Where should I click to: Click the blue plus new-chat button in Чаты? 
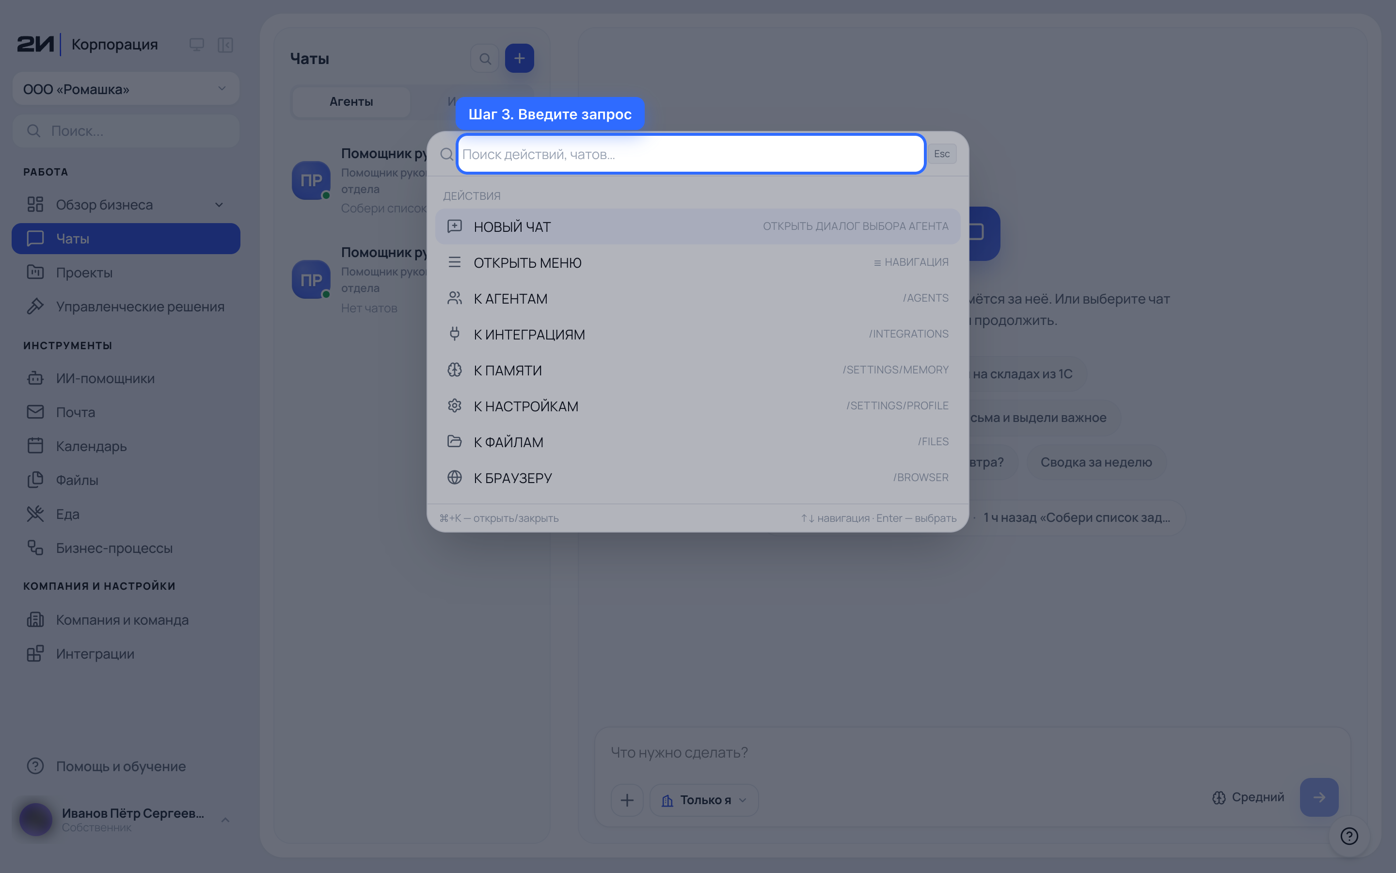(519, 58)
